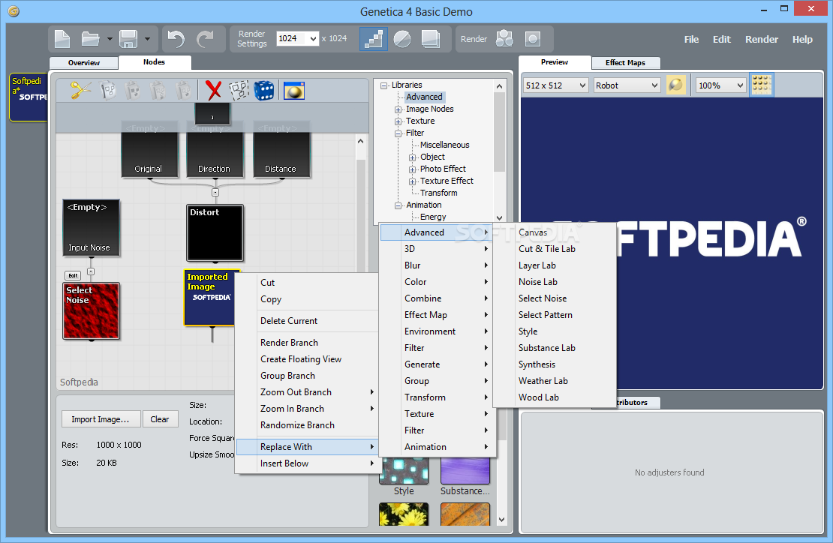Select Noise Lab from Advanced submenu

554,282
